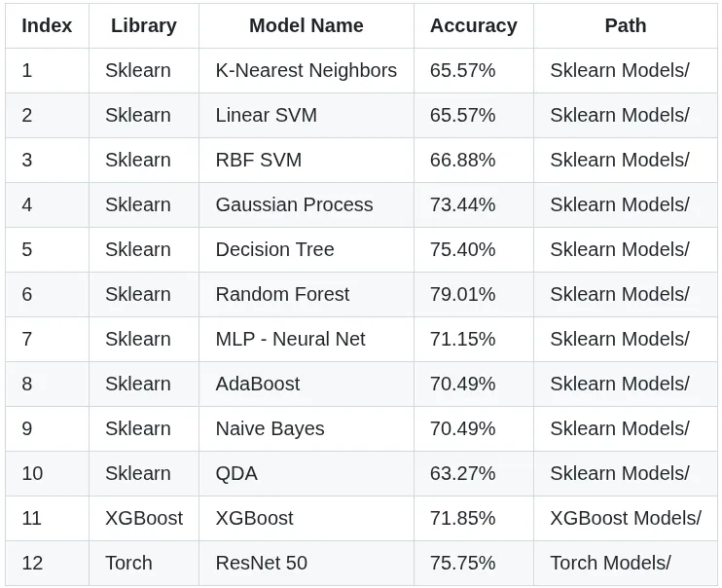Select the AdaBoost model name

pos(257,384)
